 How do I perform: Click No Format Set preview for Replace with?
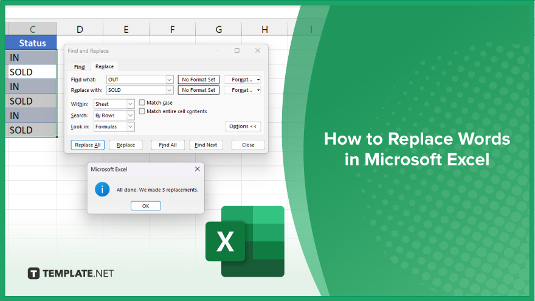199,90
